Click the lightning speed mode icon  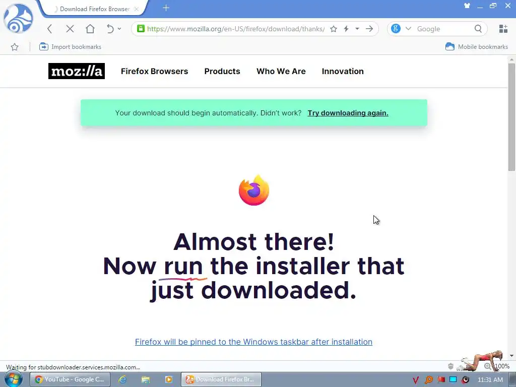pyautogui.click(x=346, y=29)
